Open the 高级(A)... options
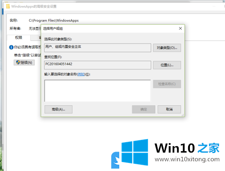Screen dimensions: 225x171 [58, 109]
